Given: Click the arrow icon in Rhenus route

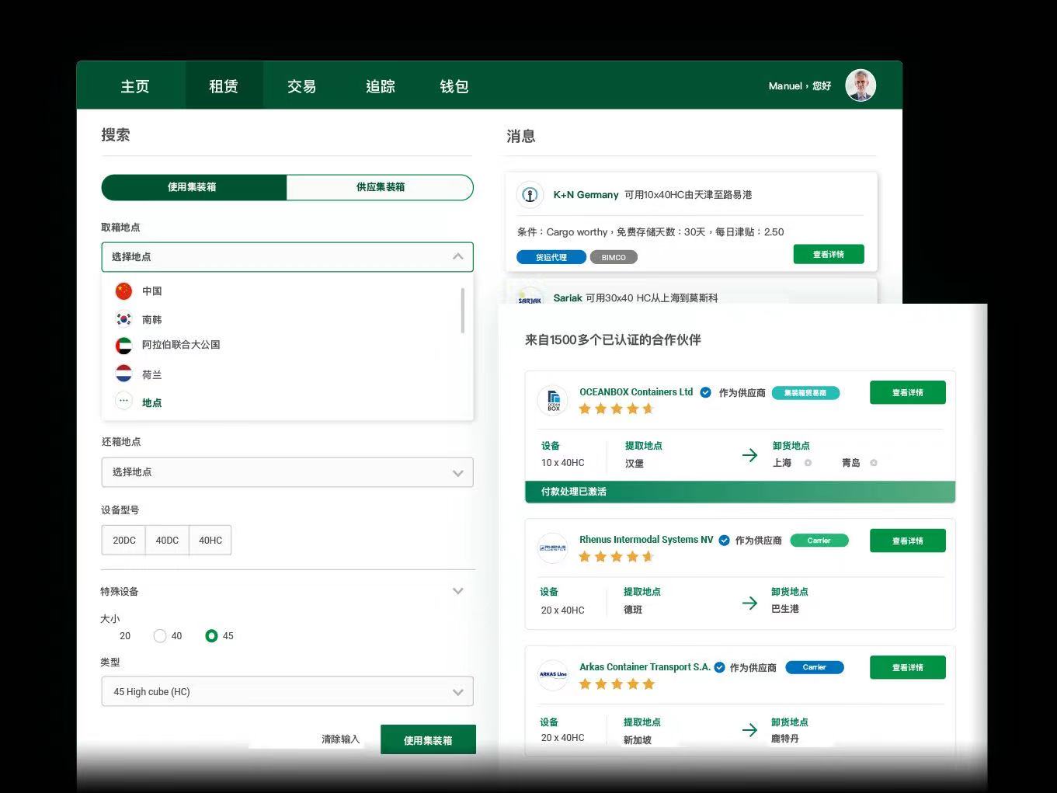Looking at the screenshot, I should point(749,603).
